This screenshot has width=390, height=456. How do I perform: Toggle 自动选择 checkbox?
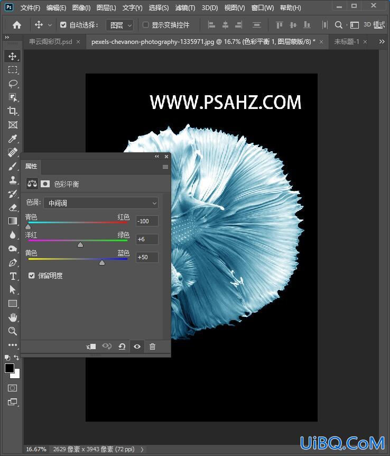63,25
